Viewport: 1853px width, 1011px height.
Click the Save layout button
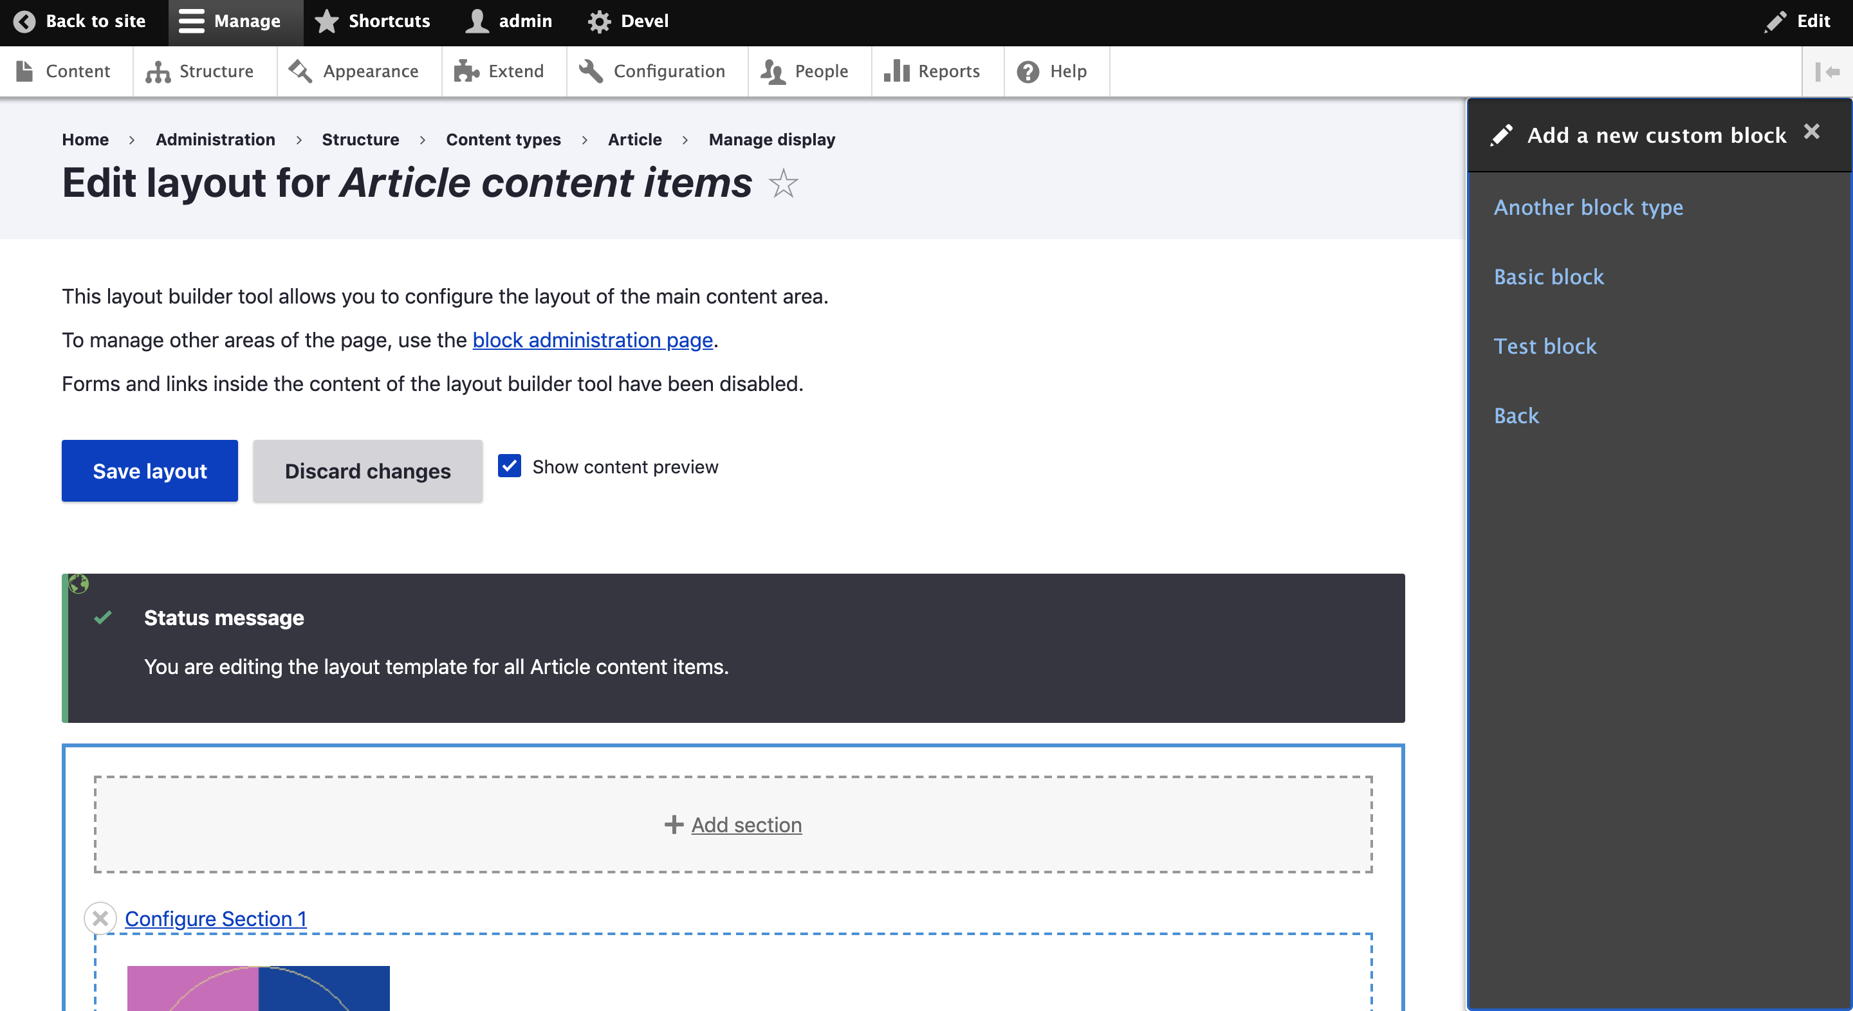click(x=149, y=470)
